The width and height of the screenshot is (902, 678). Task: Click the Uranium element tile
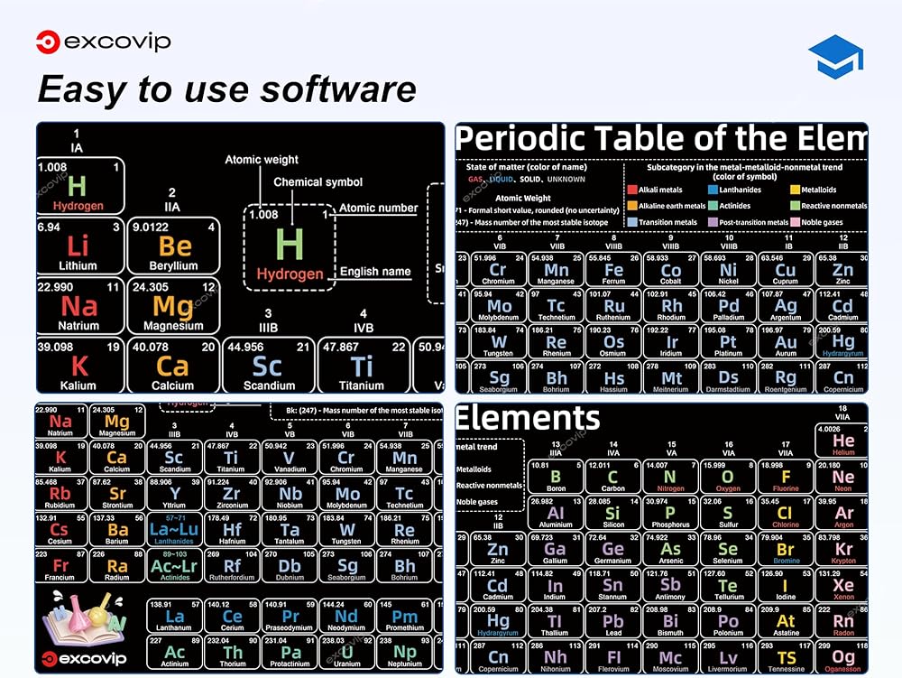pos(347,652)
